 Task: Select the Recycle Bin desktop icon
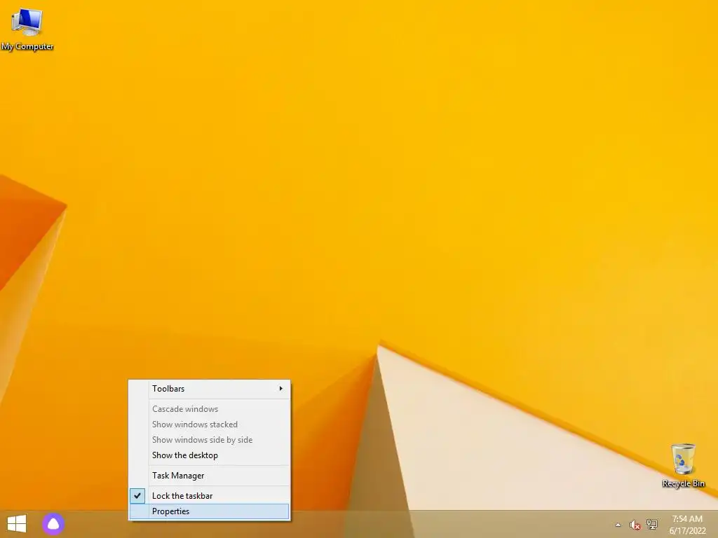tap(683, 465)
